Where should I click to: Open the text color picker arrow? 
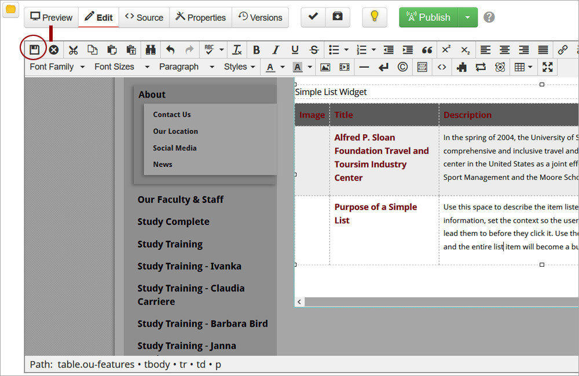[283, 67]
